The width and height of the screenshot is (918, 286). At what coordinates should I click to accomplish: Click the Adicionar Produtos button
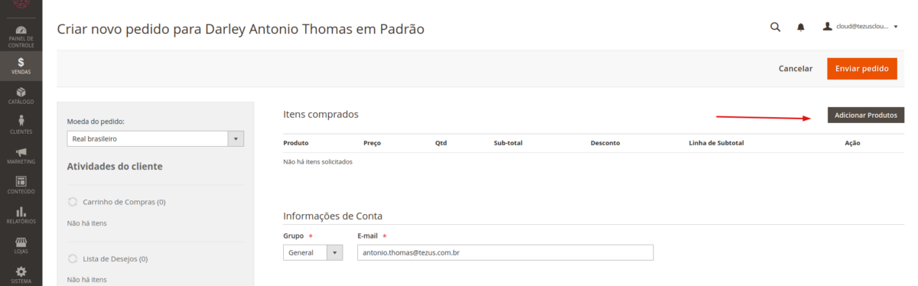click(x=866, y=115)
